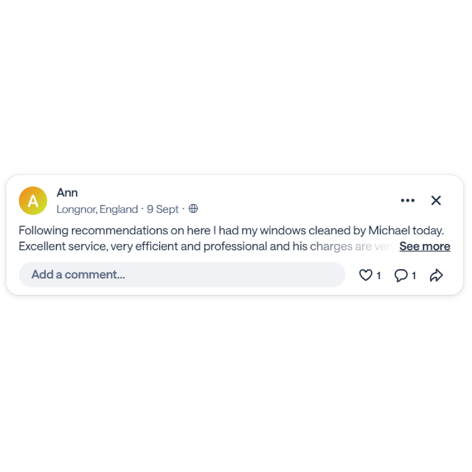Viewport: 472px width, 472px height.
Task: Share the post using the arrow icon
Action: click(x=436, y=275)
